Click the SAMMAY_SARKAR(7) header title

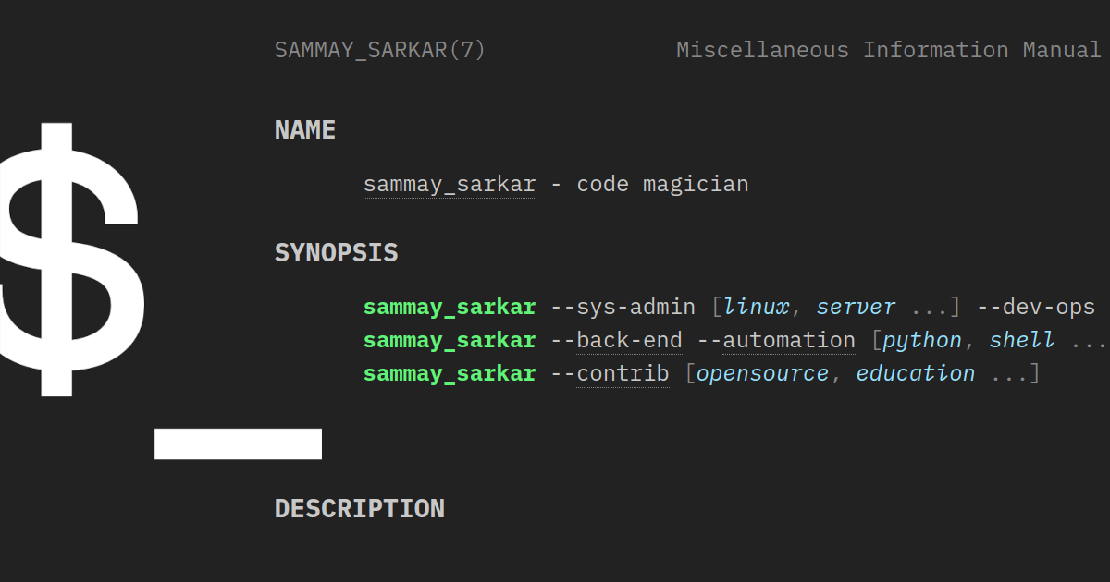(x=380, y=50)
